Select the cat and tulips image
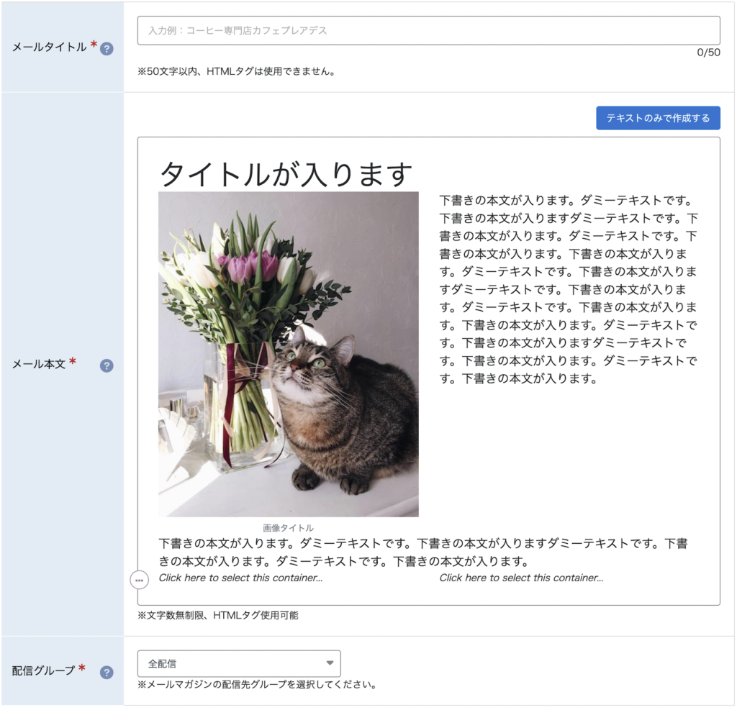The width and height of the screenshot is (737, 710). (289, 355)
